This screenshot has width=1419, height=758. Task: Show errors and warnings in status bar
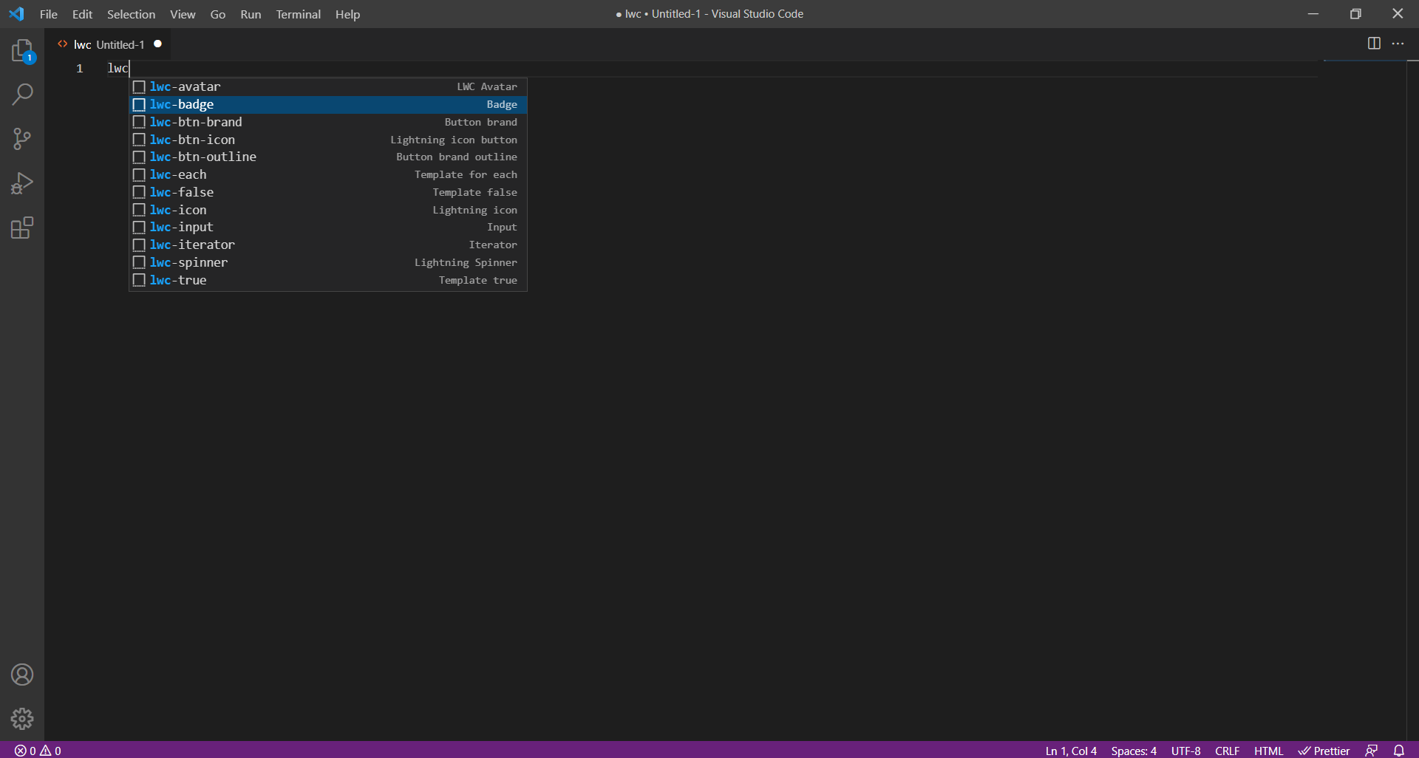coord(37,750)
